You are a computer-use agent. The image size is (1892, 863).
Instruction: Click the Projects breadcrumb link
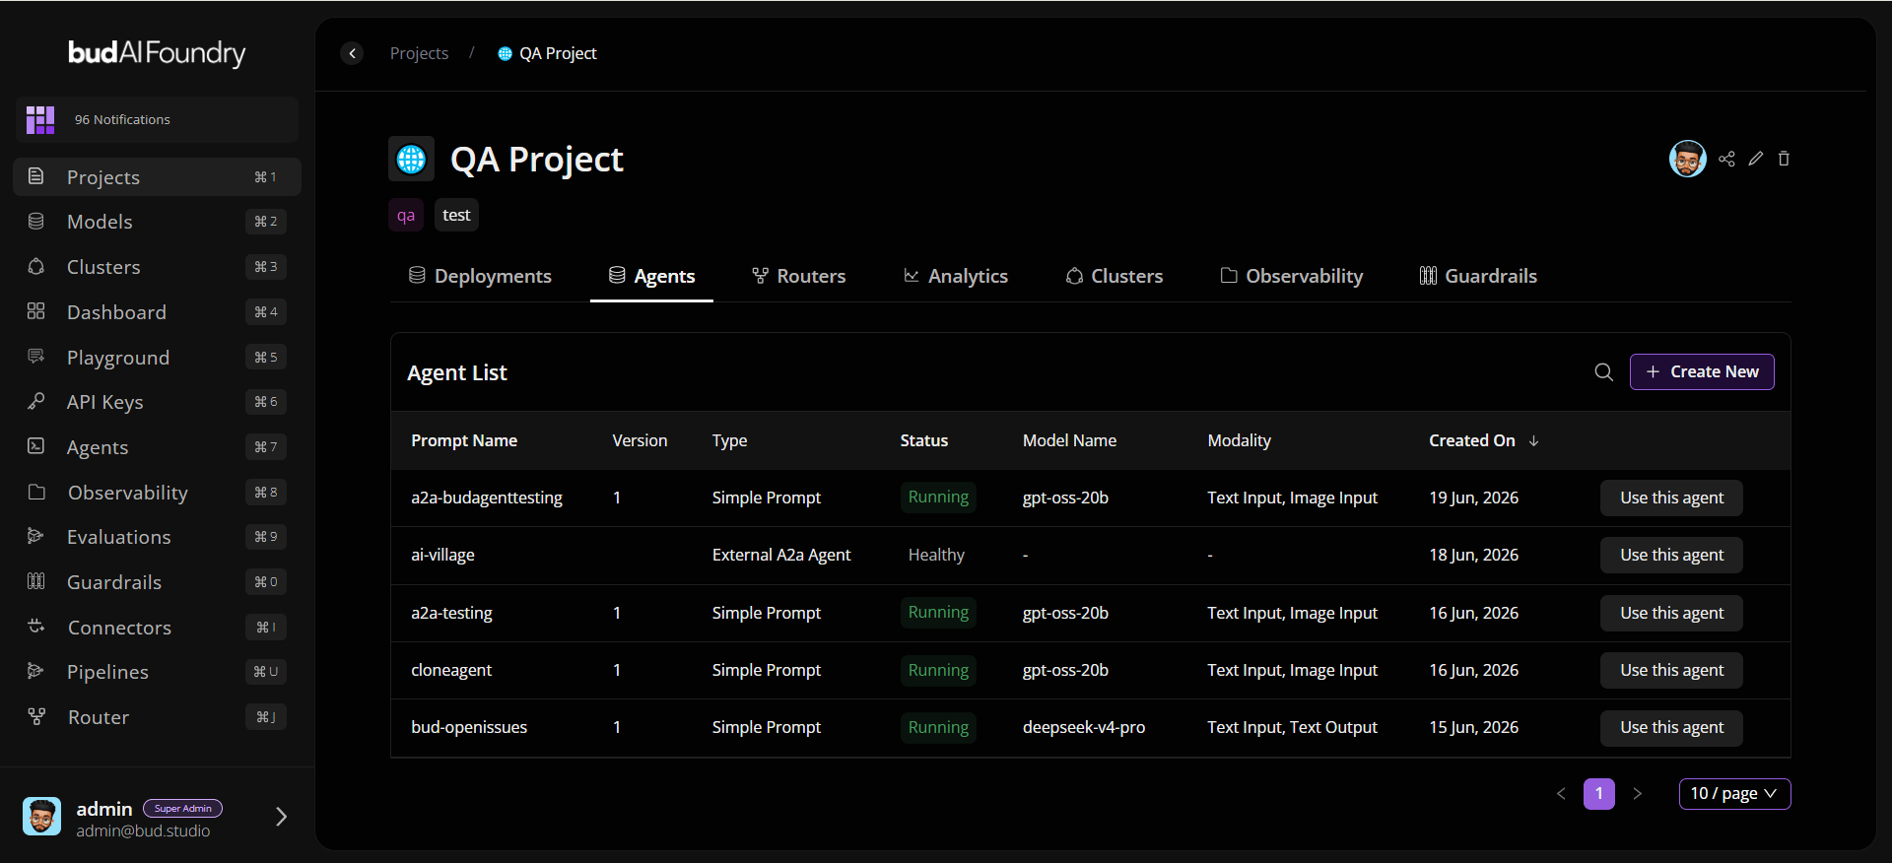[x=419, y=53]
